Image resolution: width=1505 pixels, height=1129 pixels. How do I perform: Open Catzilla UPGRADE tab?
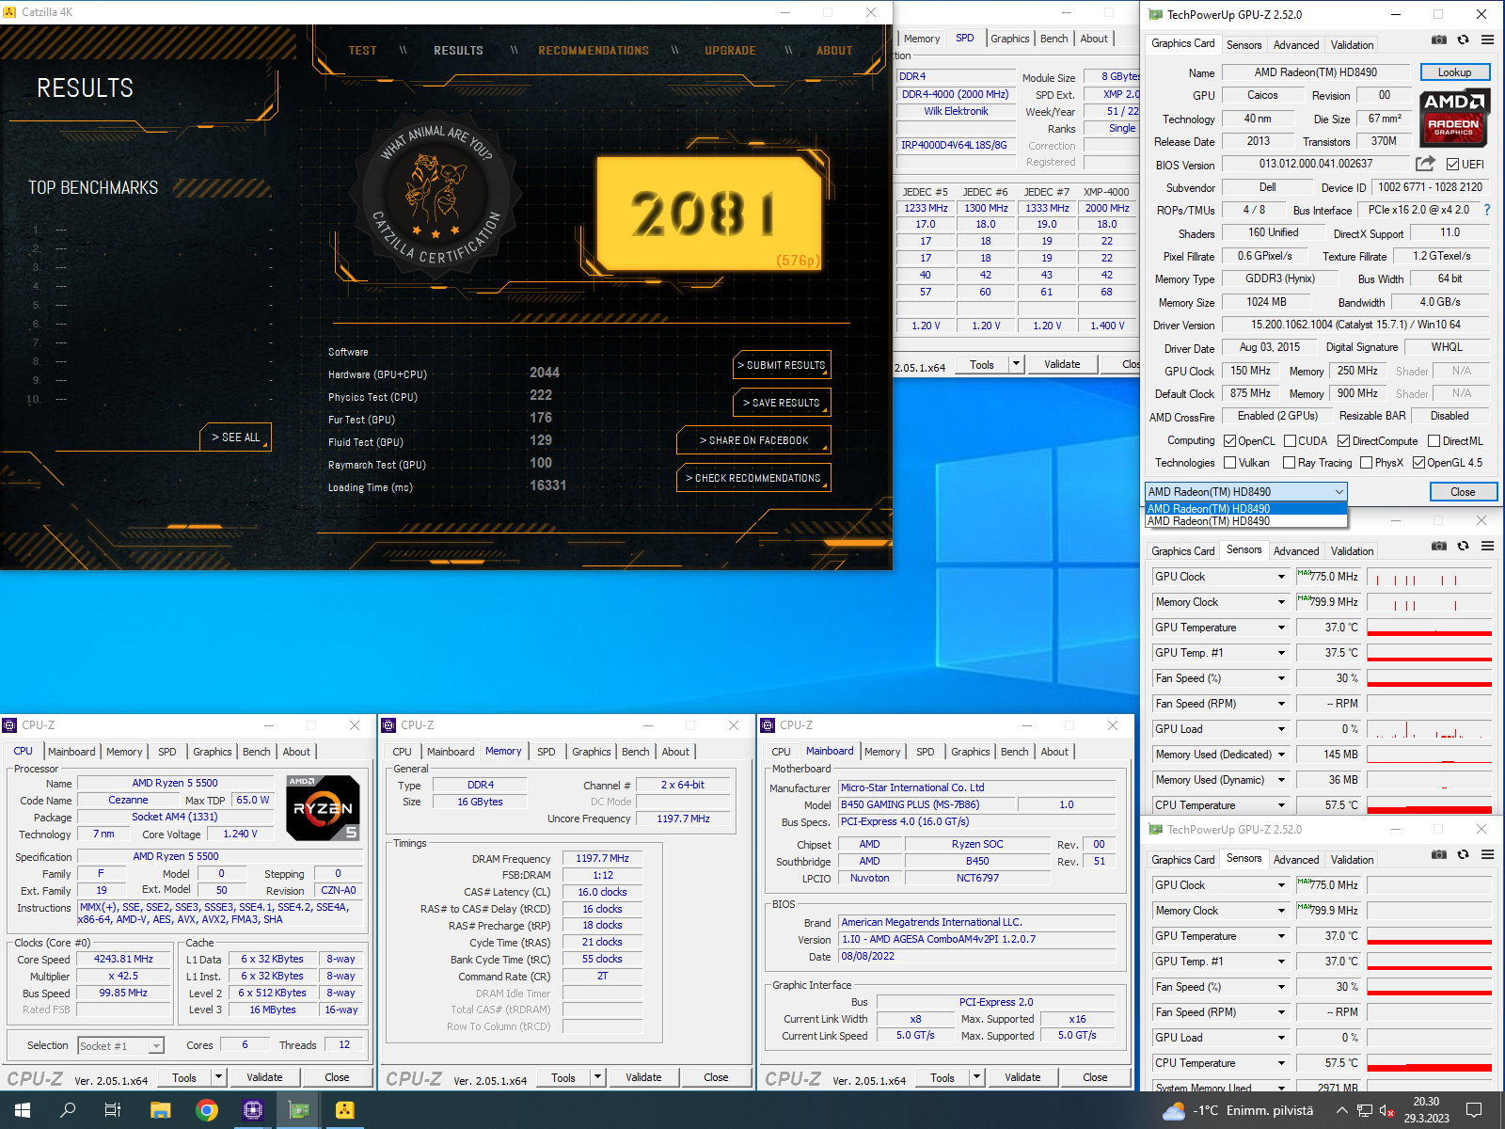click(x=730, y=51)
